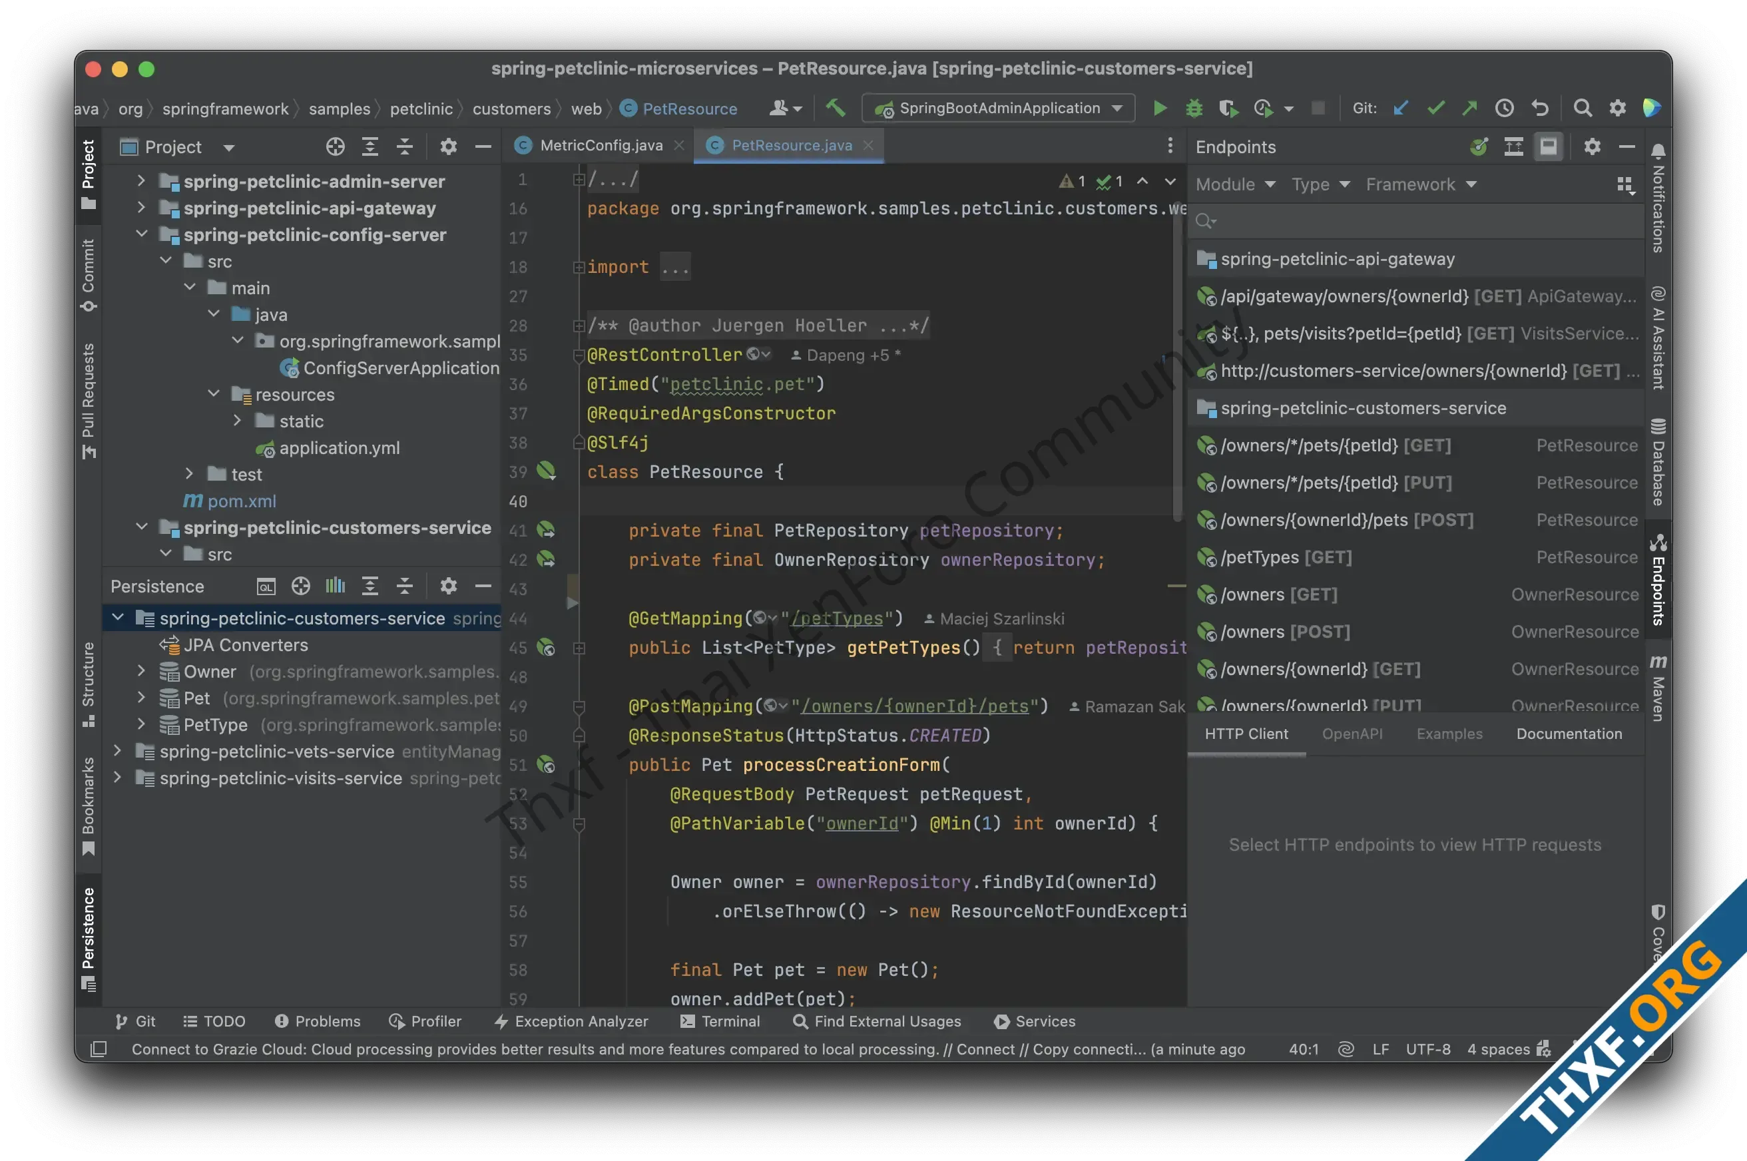Open the HTTP Client tab

coord(1246,734)
